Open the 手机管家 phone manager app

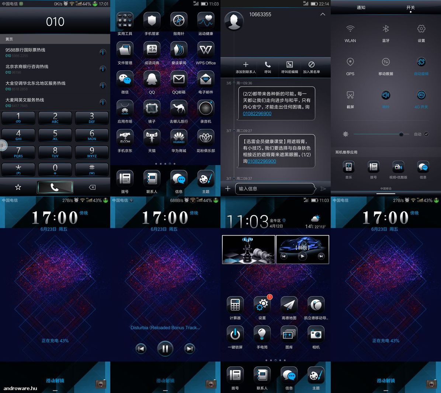[152, 21]
